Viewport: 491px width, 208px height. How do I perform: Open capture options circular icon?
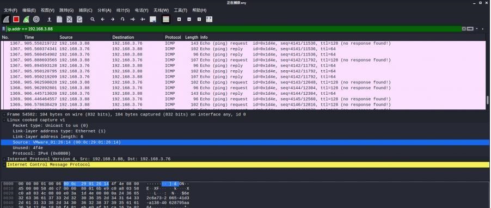[36, 20]
